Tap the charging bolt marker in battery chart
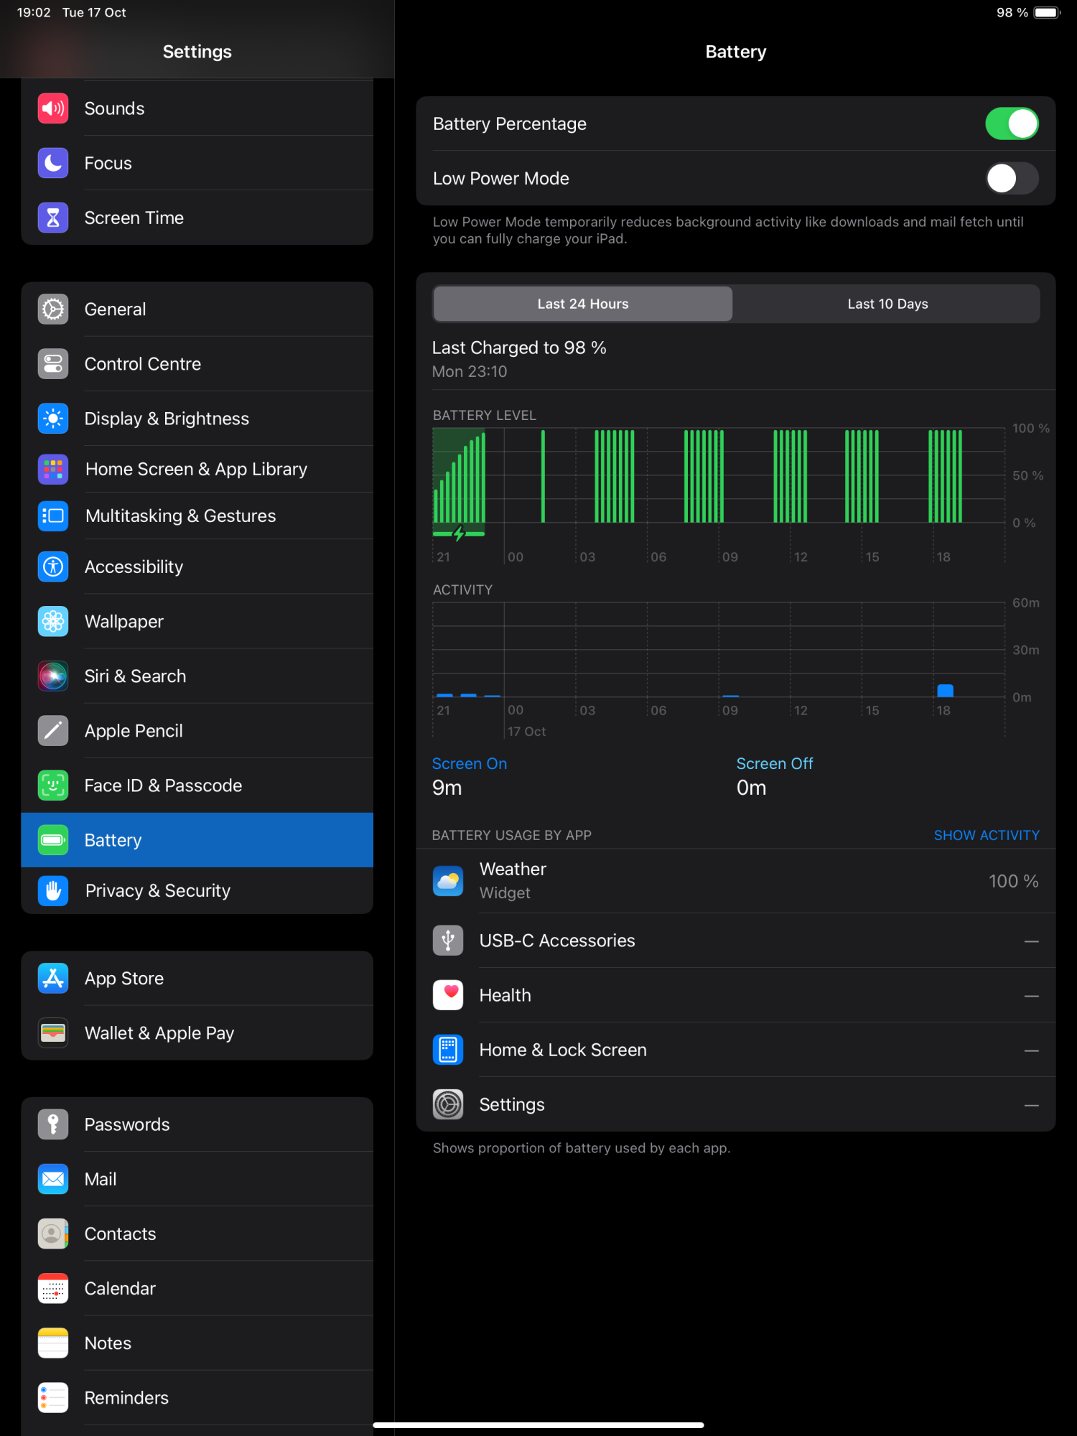 459,533
